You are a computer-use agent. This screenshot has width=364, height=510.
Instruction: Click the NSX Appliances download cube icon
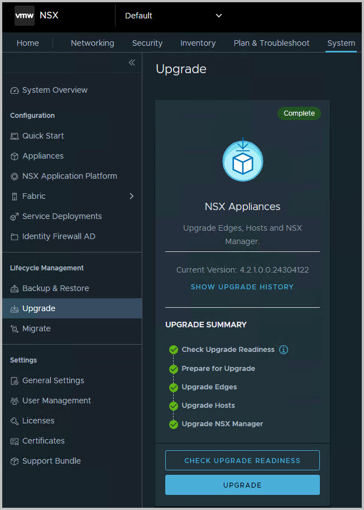[243, 160]
